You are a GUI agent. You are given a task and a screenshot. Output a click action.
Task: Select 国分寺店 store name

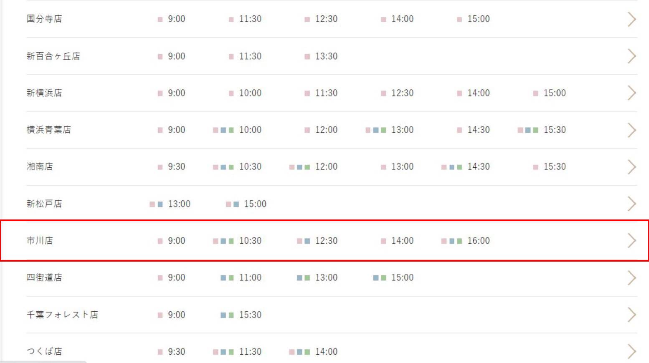(44, 19)
